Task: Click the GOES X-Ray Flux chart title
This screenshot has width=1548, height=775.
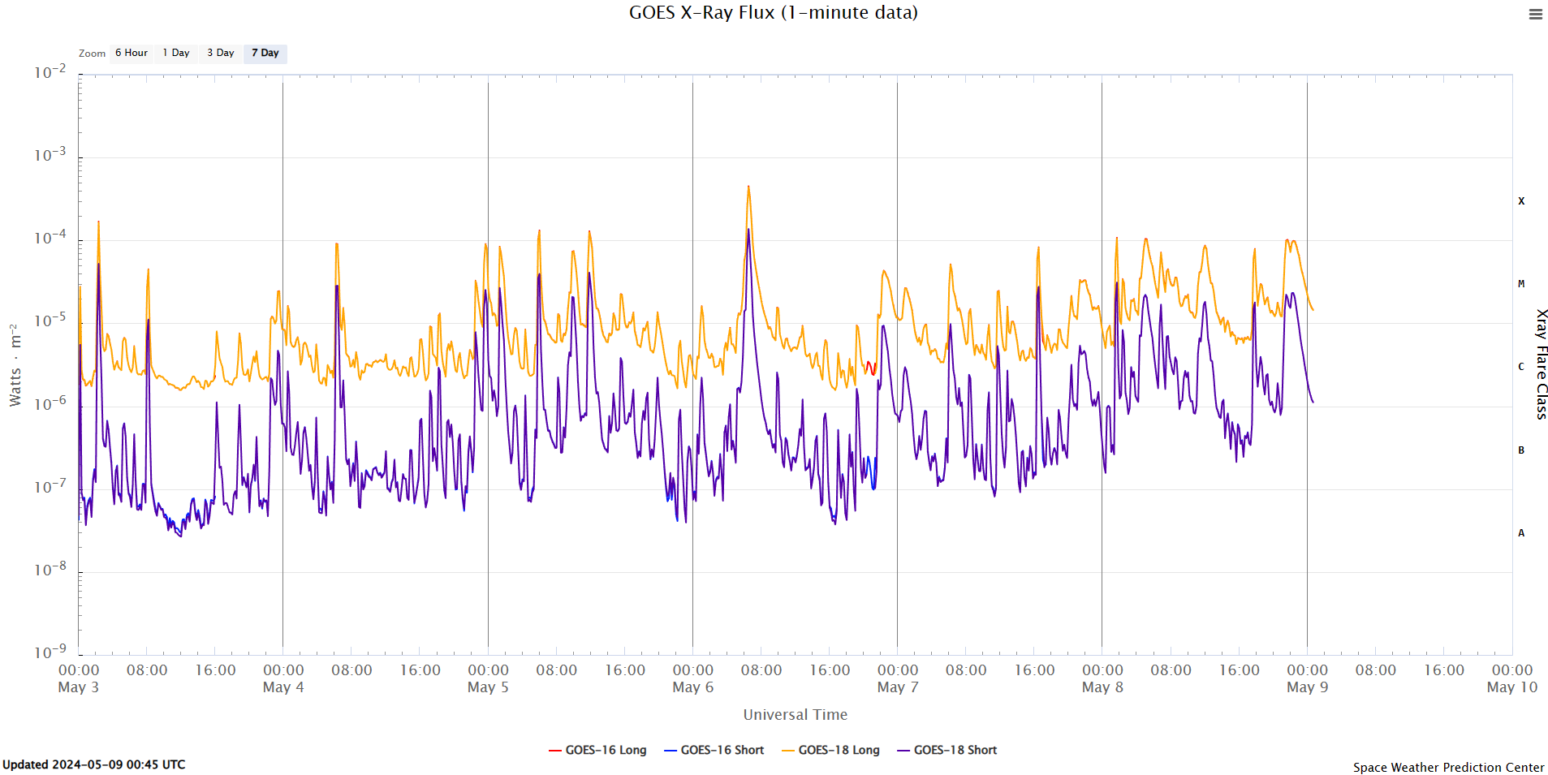Action: coord(773,13)
